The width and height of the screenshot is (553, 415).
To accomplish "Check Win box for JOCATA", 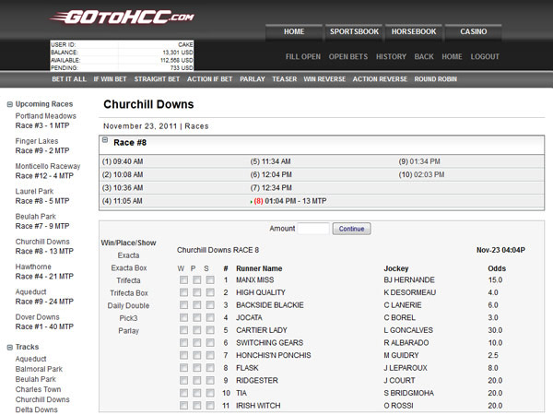I will click(183, 317).
